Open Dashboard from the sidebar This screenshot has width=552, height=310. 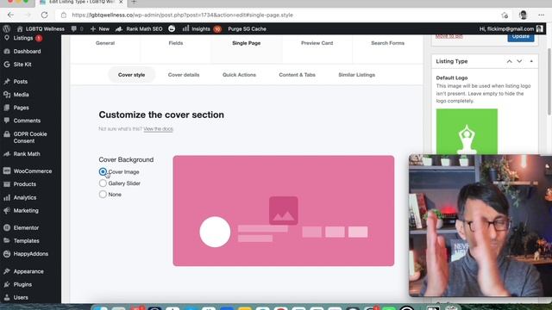[27, 52]
